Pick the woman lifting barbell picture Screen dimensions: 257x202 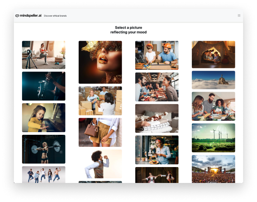pyautogui.click(x=43, y=149)
